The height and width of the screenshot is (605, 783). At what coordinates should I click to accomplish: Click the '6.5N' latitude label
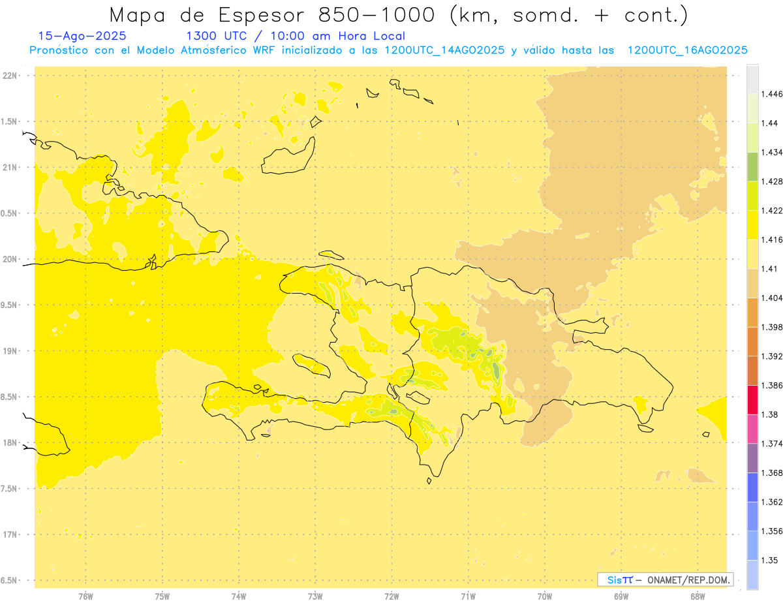[x=9, y=580]
